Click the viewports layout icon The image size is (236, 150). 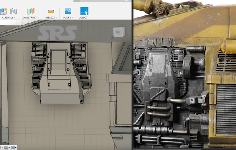click(x=13, y=148)
